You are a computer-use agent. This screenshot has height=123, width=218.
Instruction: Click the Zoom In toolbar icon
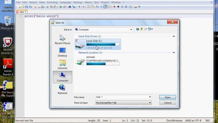coord(79,7)
